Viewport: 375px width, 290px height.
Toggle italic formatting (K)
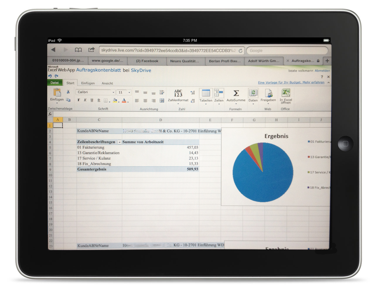coord(85,100)
